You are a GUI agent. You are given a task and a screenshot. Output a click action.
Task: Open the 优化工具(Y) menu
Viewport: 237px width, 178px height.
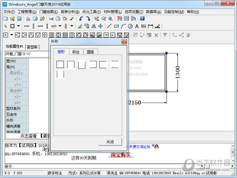click(92, 12)
